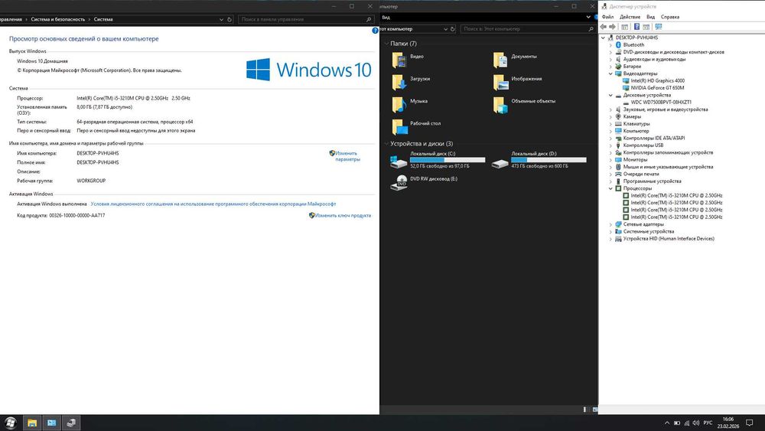This screenshot has width=765, height=431.
Task: Open the Explorer address bar dropdown
Action: click(x=445, y=29)
